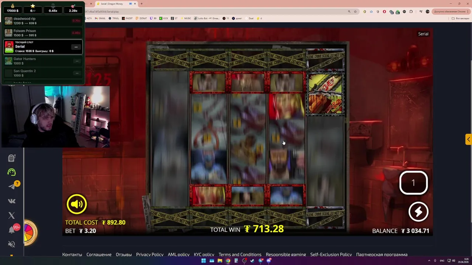
Task: Open the Lotto Bot bookmark
Action: pyautogui.click(x=206, y=18)
